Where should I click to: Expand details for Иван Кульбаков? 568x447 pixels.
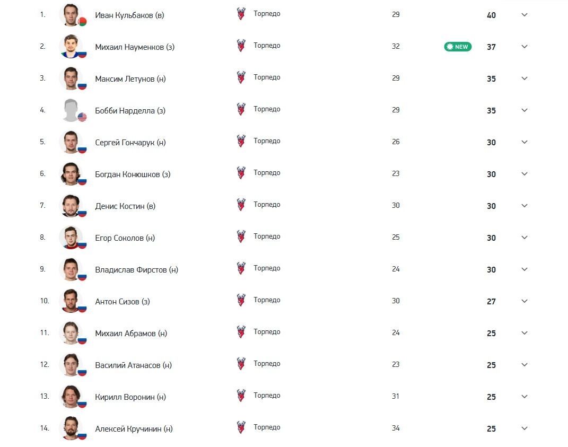click(524, 15)
